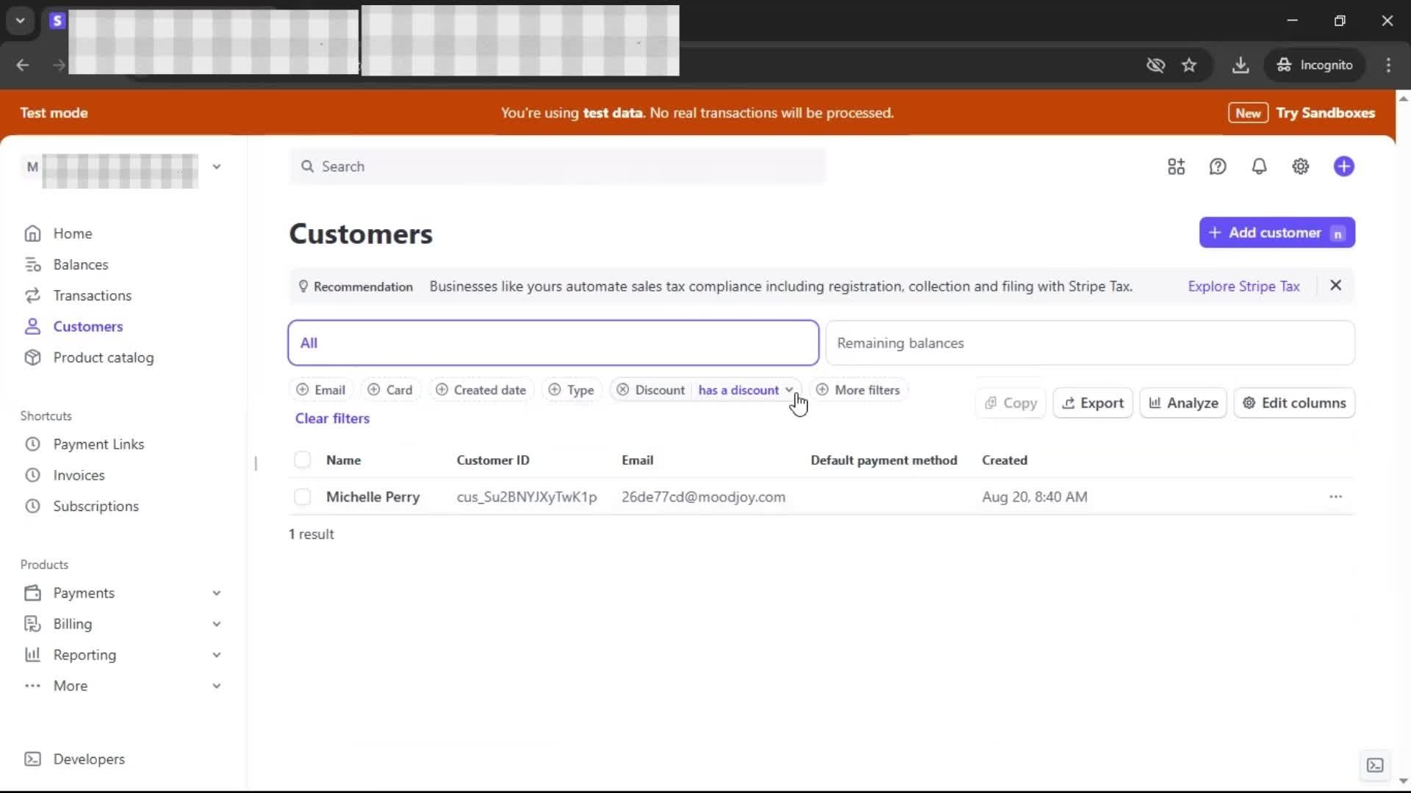Image resolution: width=1411 pixels, height=793 pixels.
Task: Select the All customers tab
Action: (x=553, y=343)
